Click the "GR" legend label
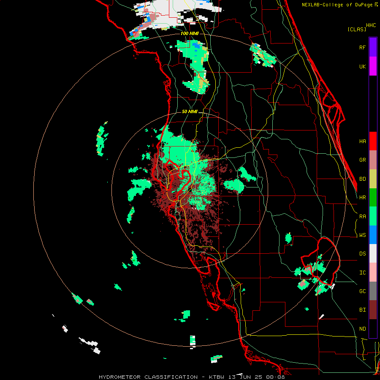 tap(362, 160)
